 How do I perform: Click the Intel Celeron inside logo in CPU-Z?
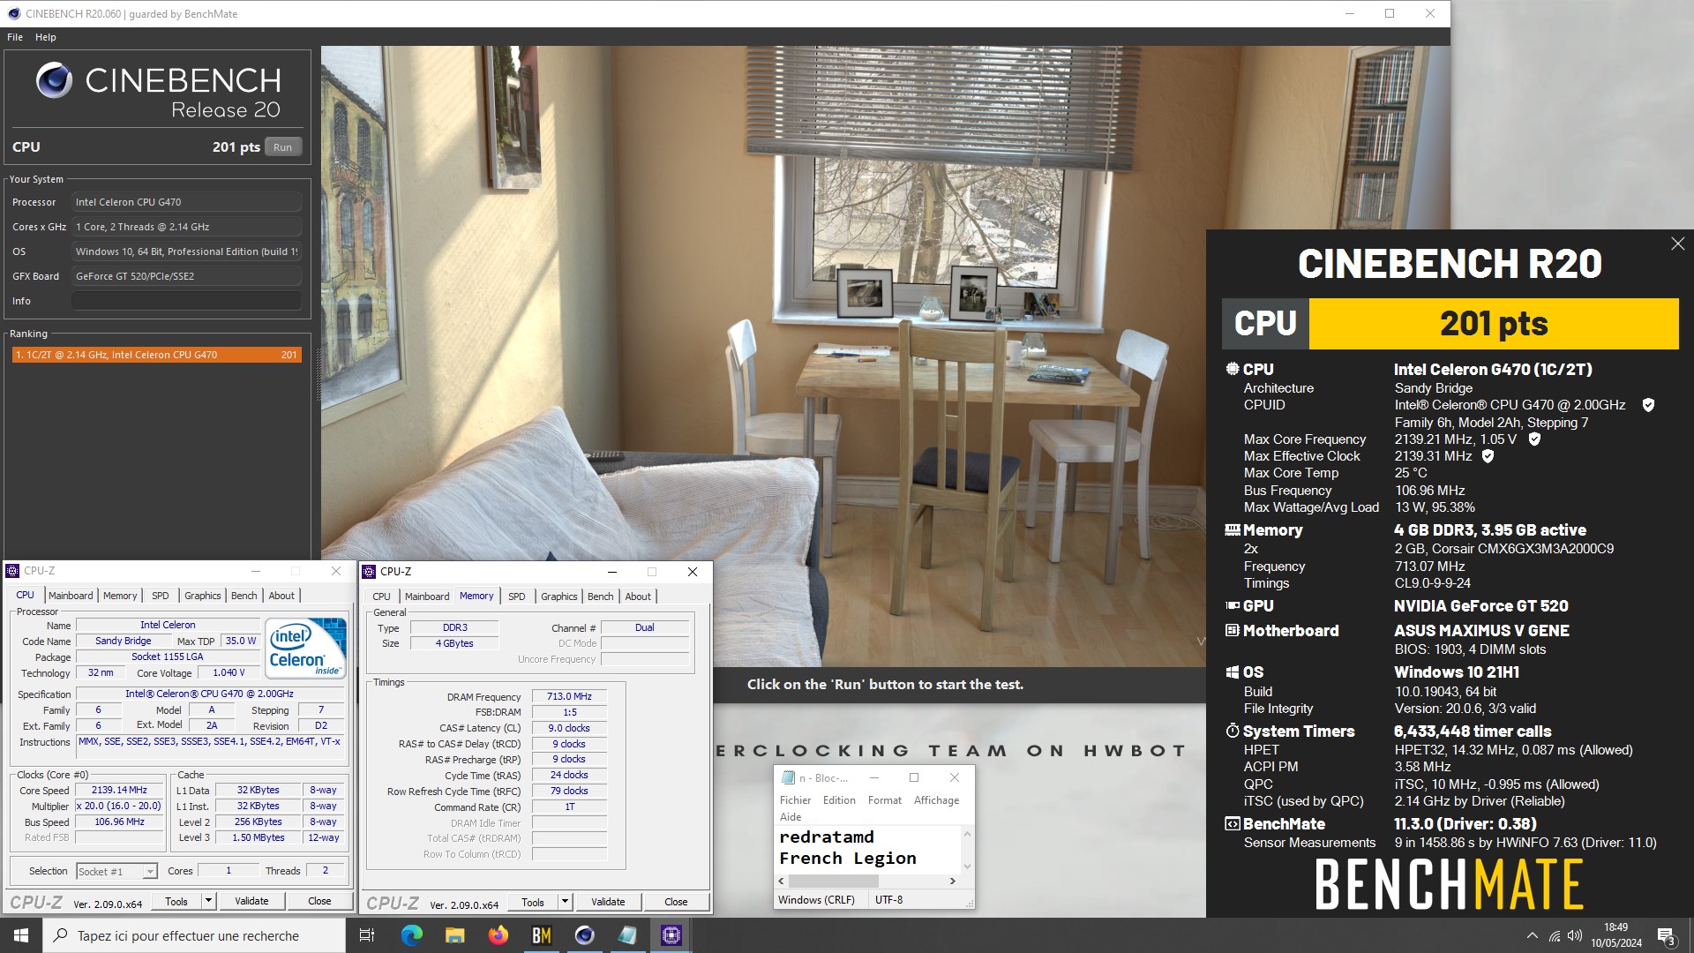point(305,648)
